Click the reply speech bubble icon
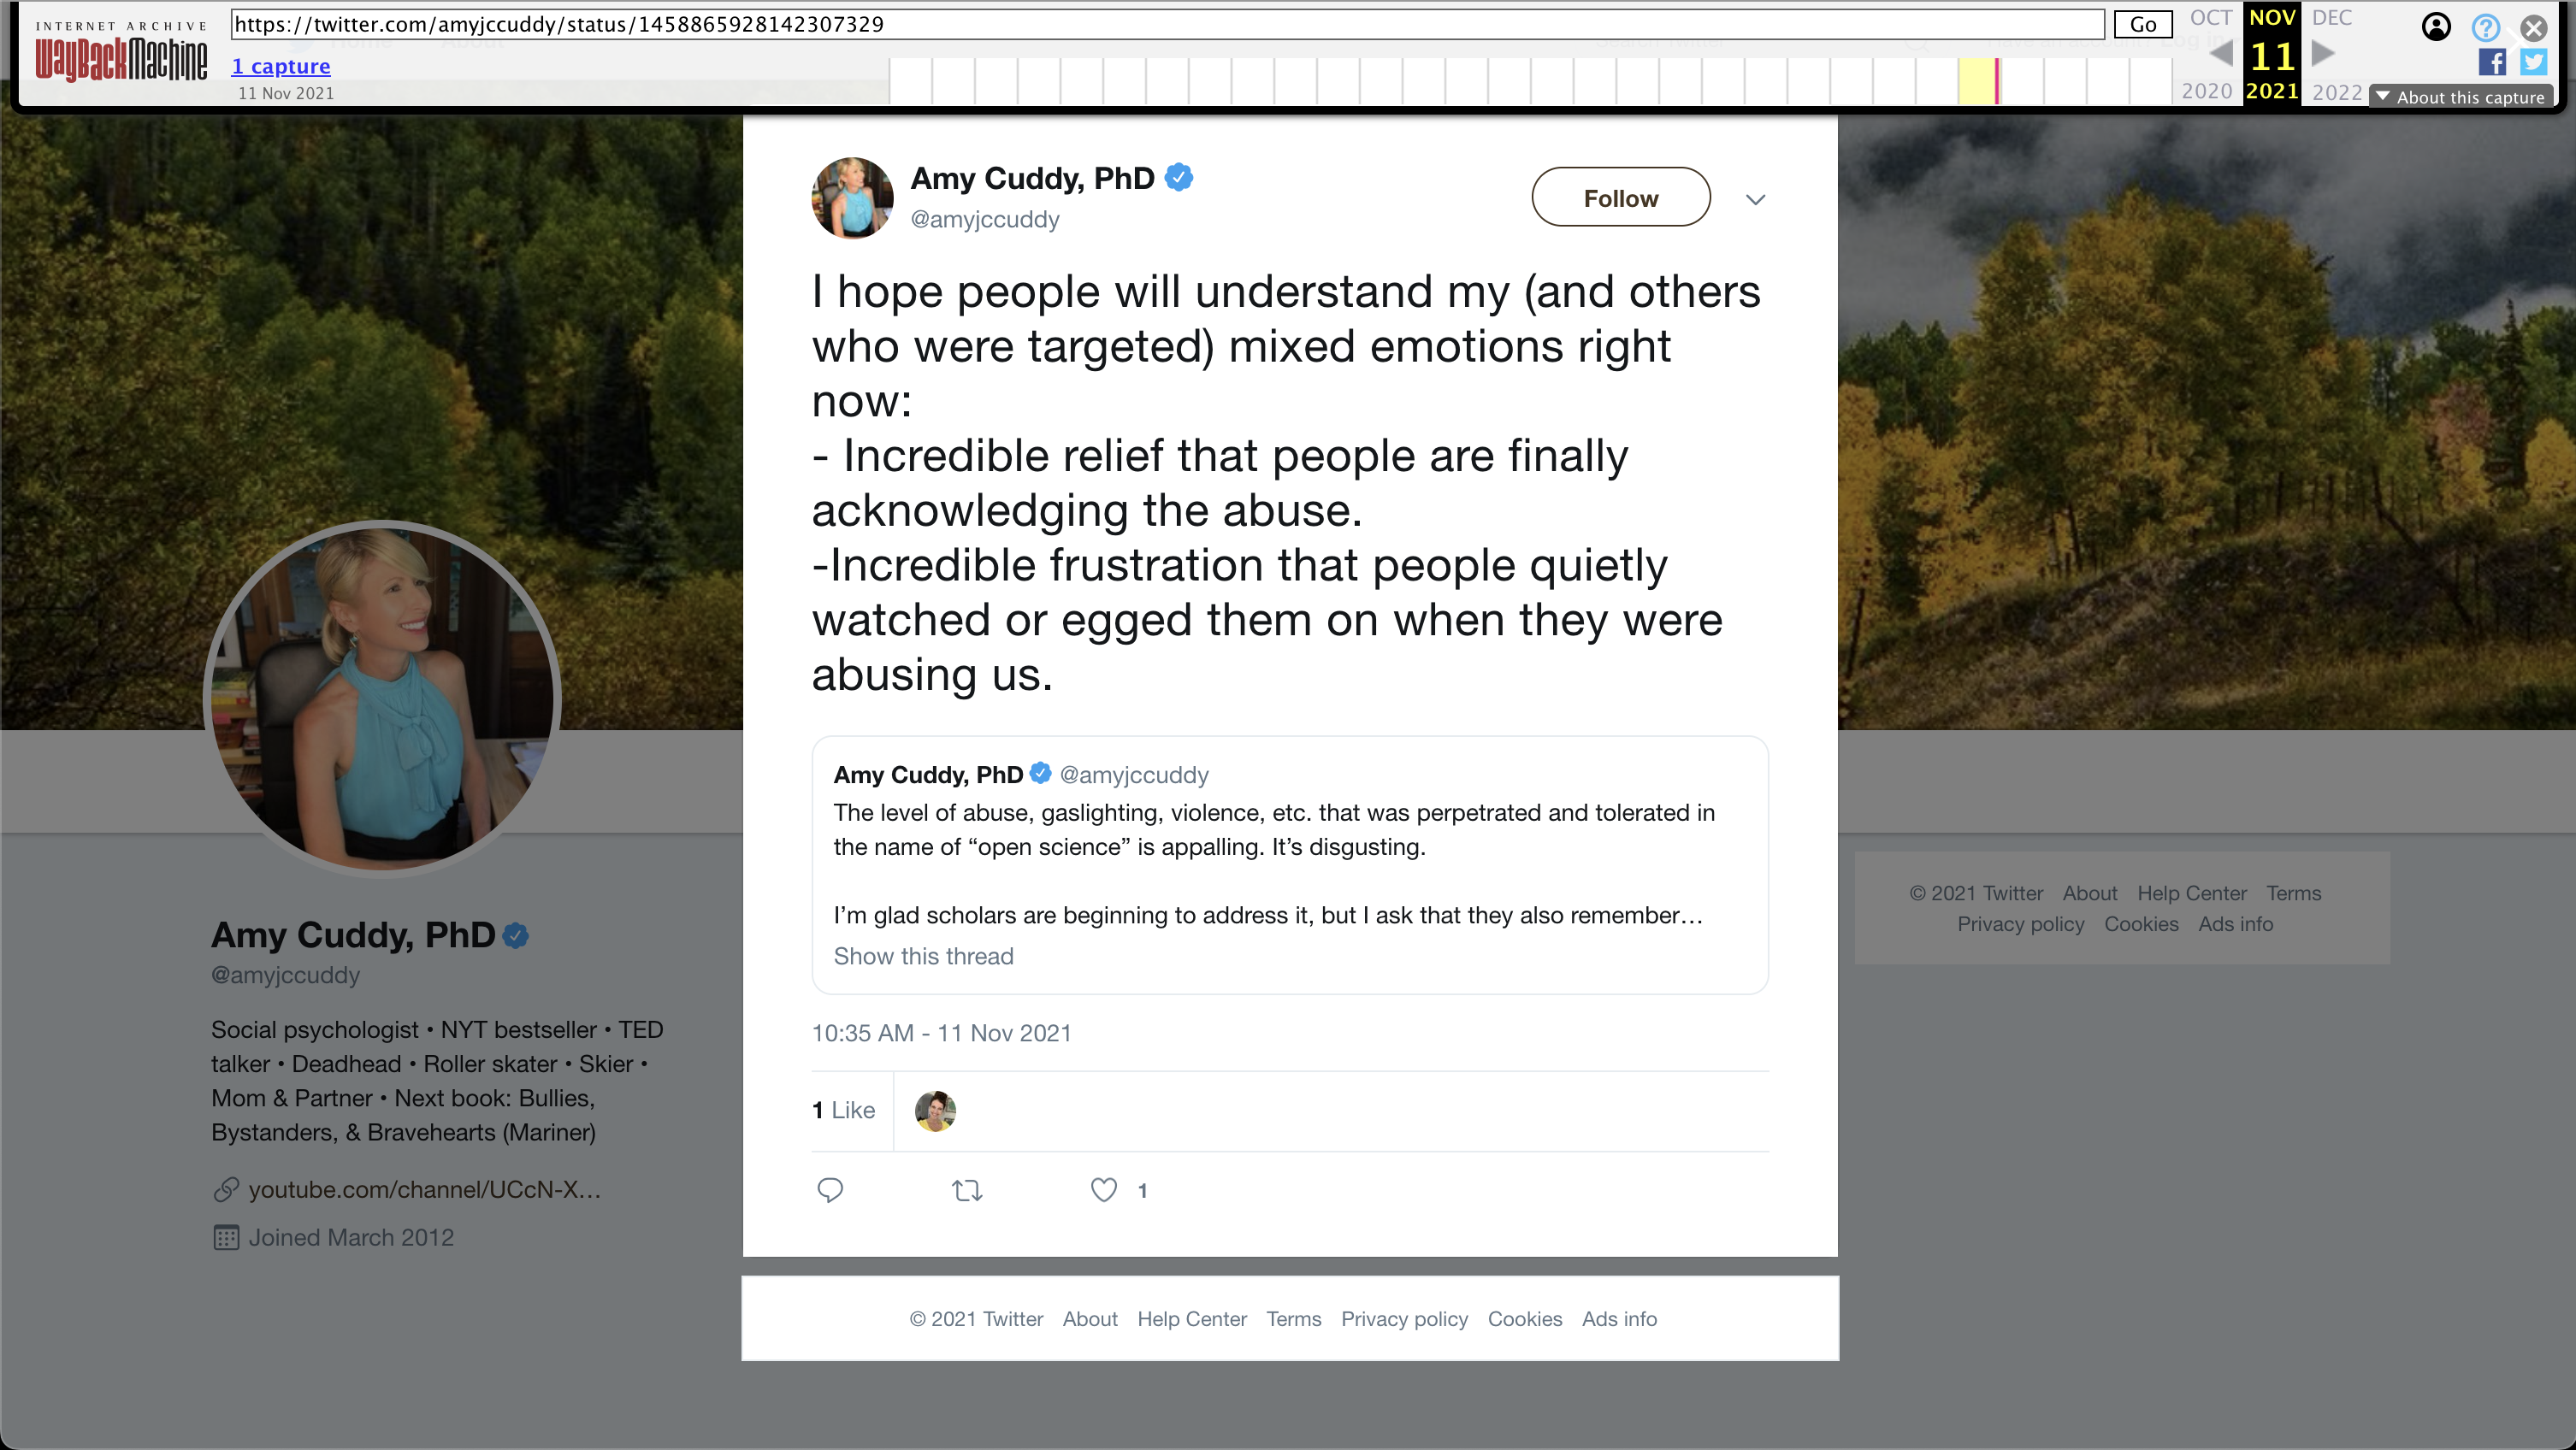This screenshot has height=1450, width=2576. coord(830,1190)
